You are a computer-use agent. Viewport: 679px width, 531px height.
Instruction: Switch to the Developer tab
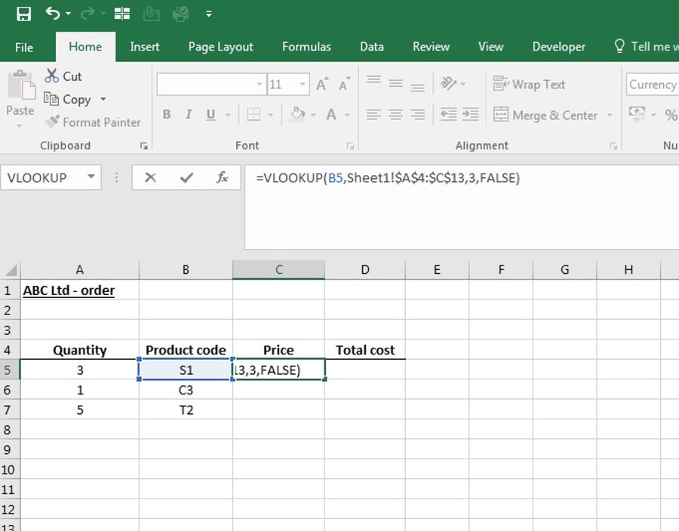pos(558,47)
